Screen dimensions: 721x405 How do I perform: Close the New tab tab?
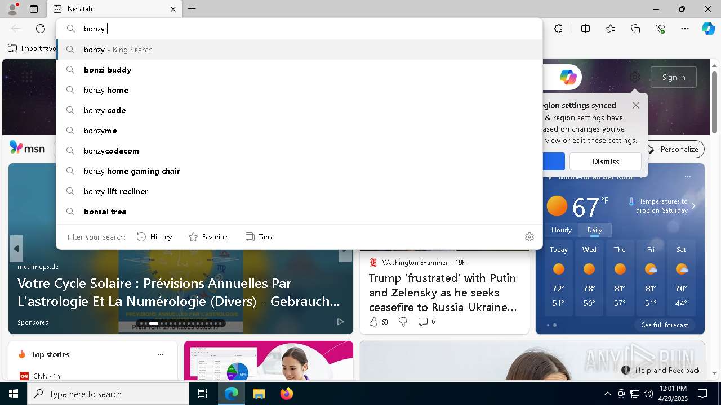pyautogui.click(x=173, y=9)
